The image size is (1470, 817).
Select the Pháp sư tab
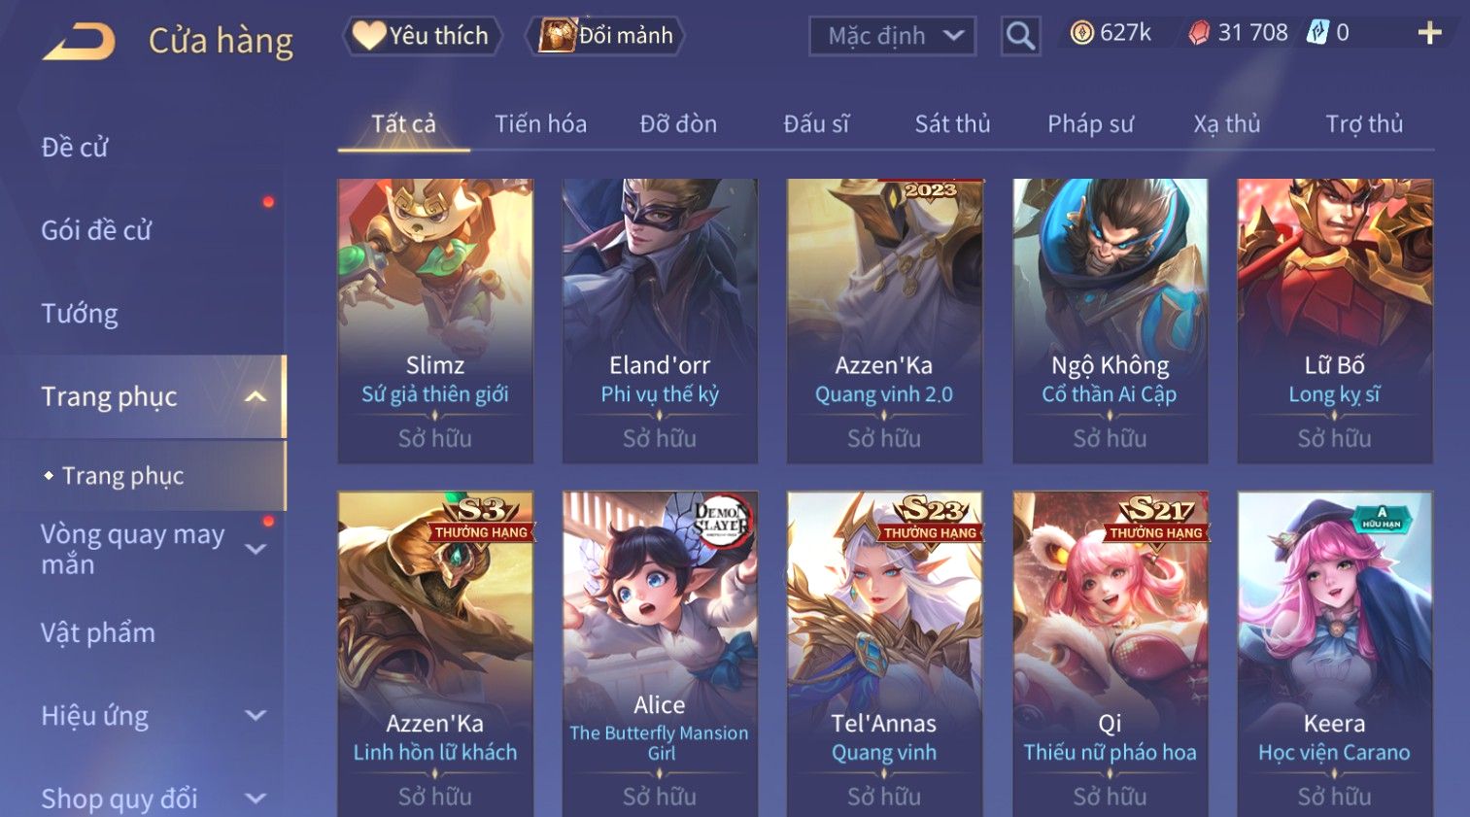1090,124
